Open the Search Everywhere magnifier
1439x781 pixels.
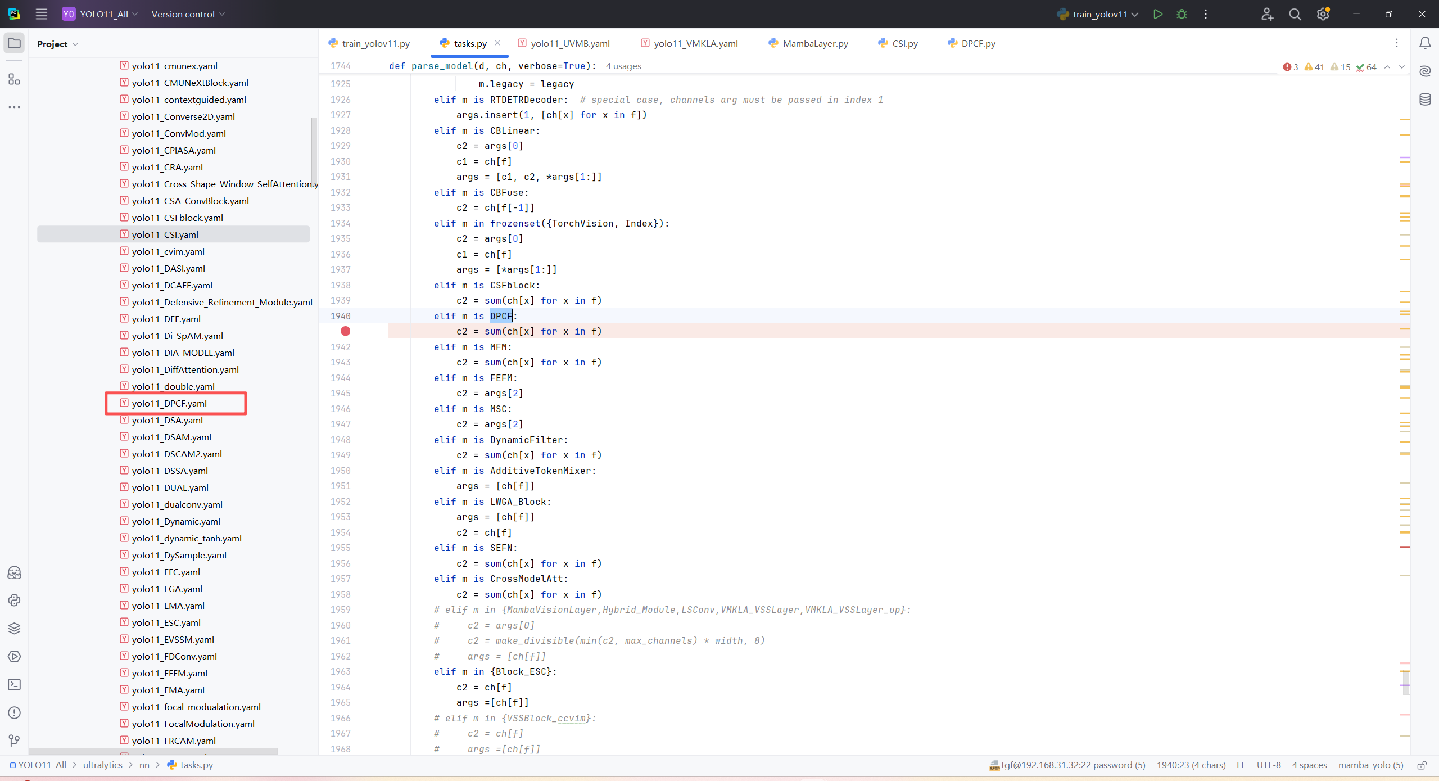pos(1295,14)
